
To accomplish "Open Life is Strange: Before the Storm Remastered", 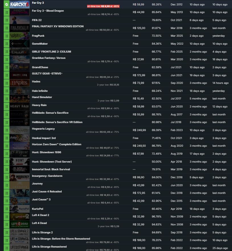I will (x=61, y=239).
